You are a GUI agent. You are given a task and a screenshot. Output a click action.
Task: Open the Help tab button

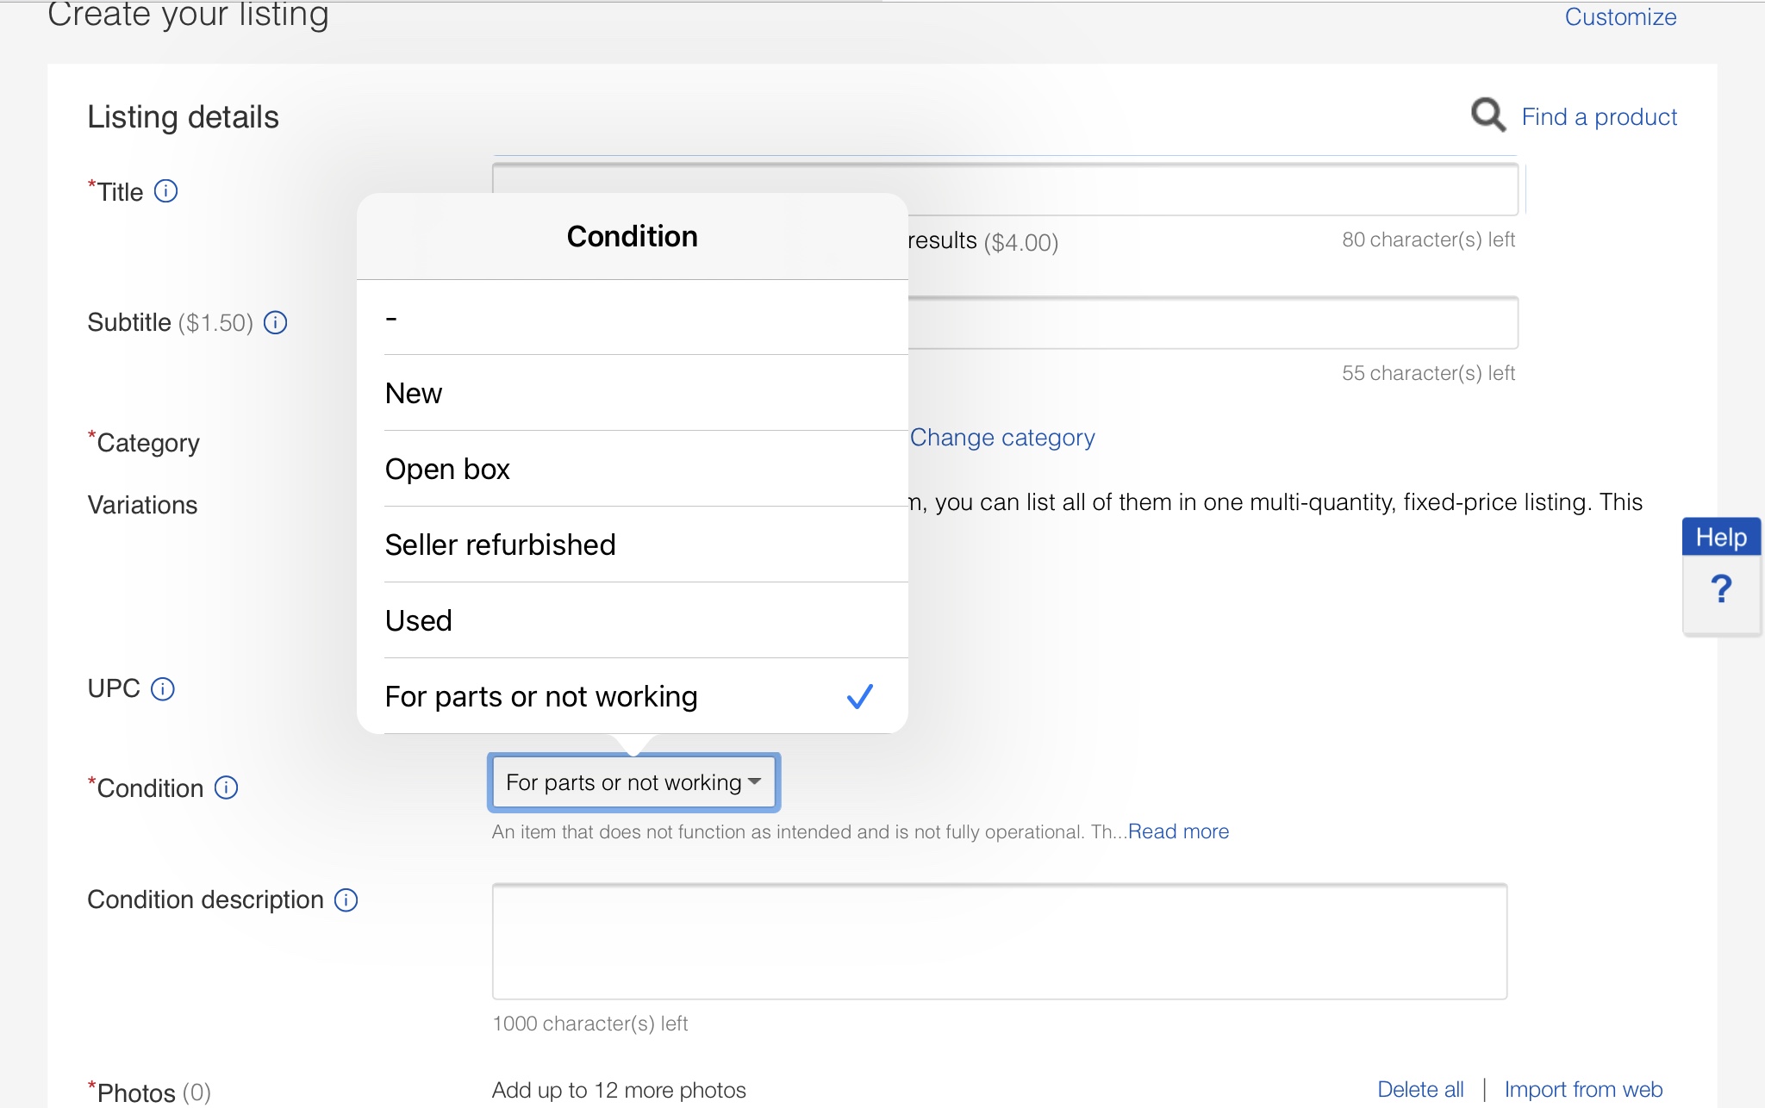coord(1721,538)
